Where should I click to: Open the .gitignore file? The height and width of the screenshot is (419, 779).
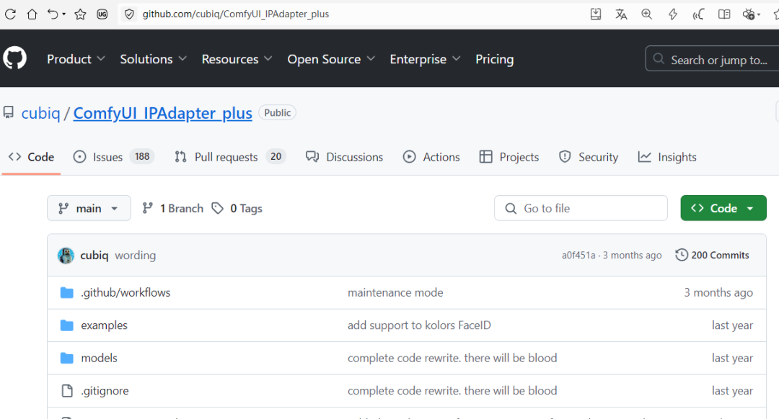105,391
